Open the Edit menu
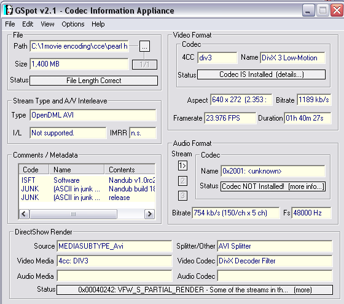344x304 pixels. coord(28,24)
